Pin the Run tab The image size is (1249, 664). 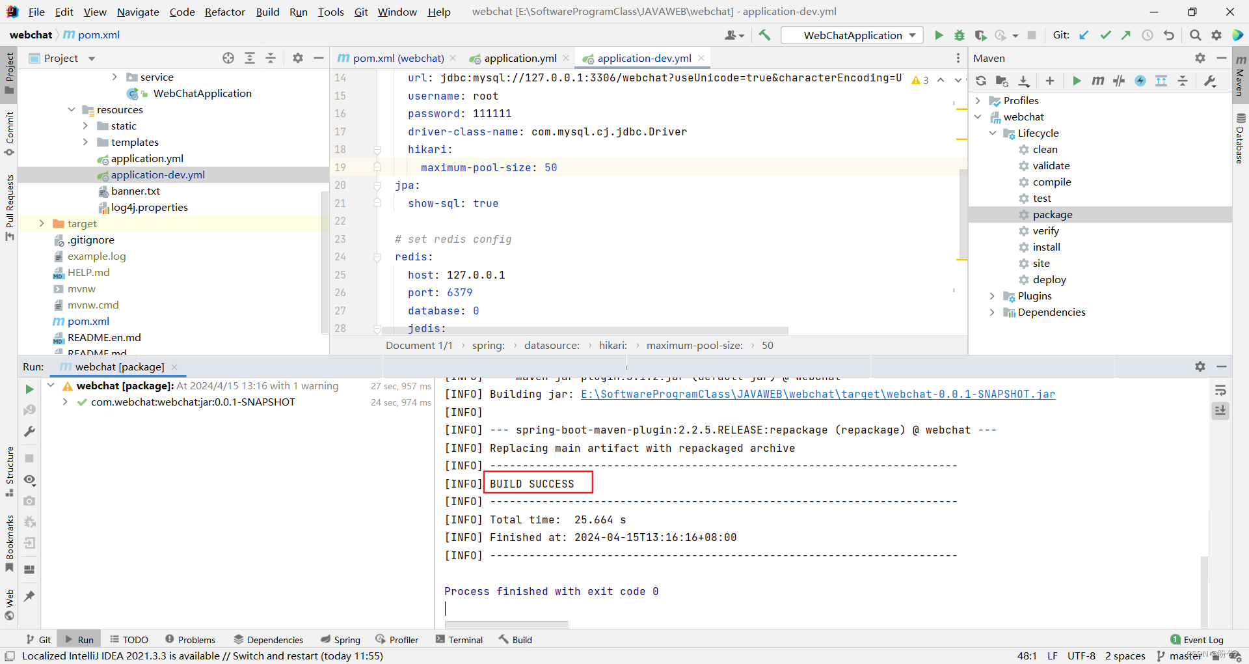pyautogui.click(x=29, y=596)
